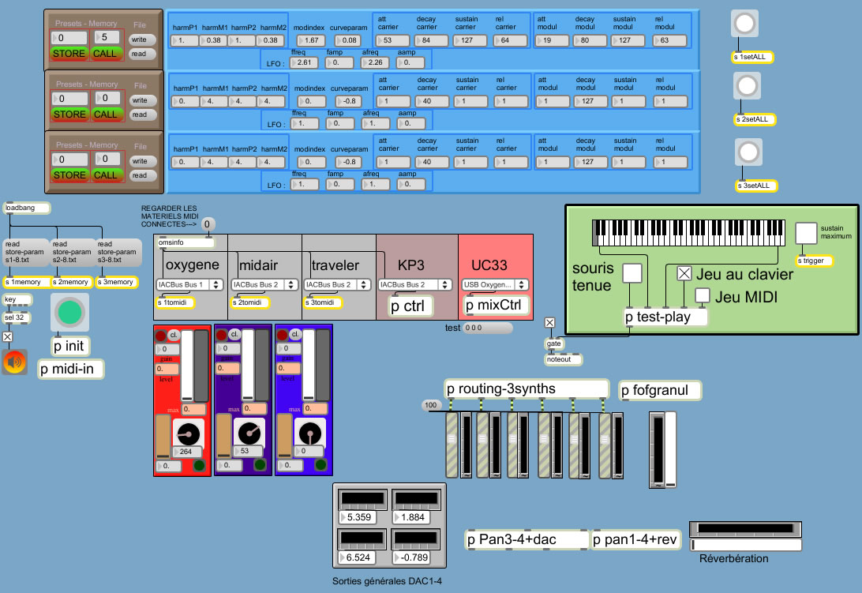
Task: Enable the souris tenue toggle
Action: [632, 273]
